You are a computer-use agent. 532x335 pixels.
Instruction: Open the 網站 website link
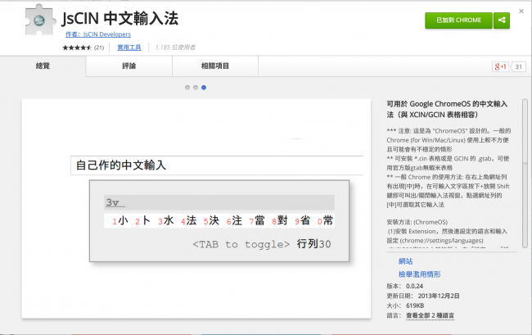click(405, 261)
